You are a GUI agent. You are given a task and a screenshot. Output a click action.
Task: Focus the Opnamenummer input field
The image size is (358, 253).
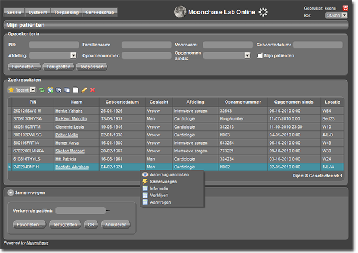click(x=147, y=55)
